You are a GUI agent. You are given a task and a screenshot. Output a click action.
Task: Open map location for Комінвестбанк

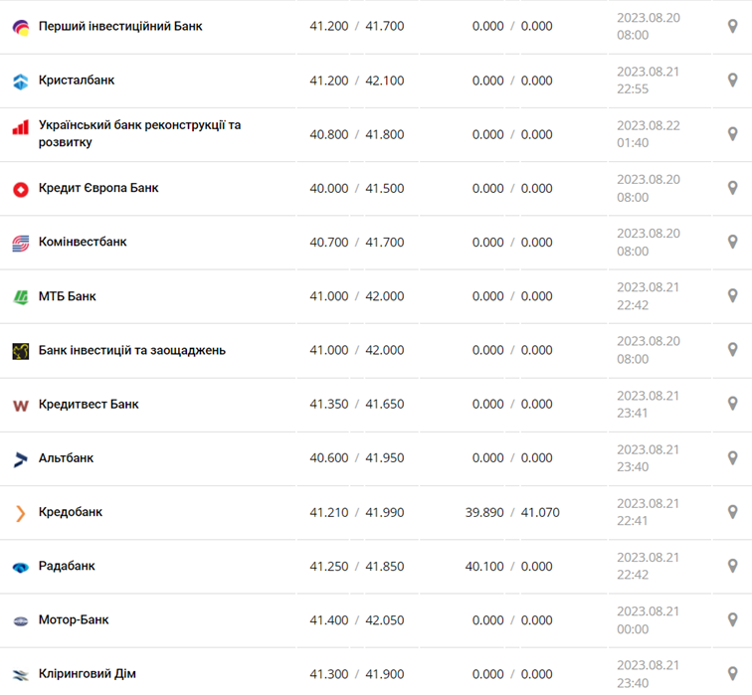733,242
